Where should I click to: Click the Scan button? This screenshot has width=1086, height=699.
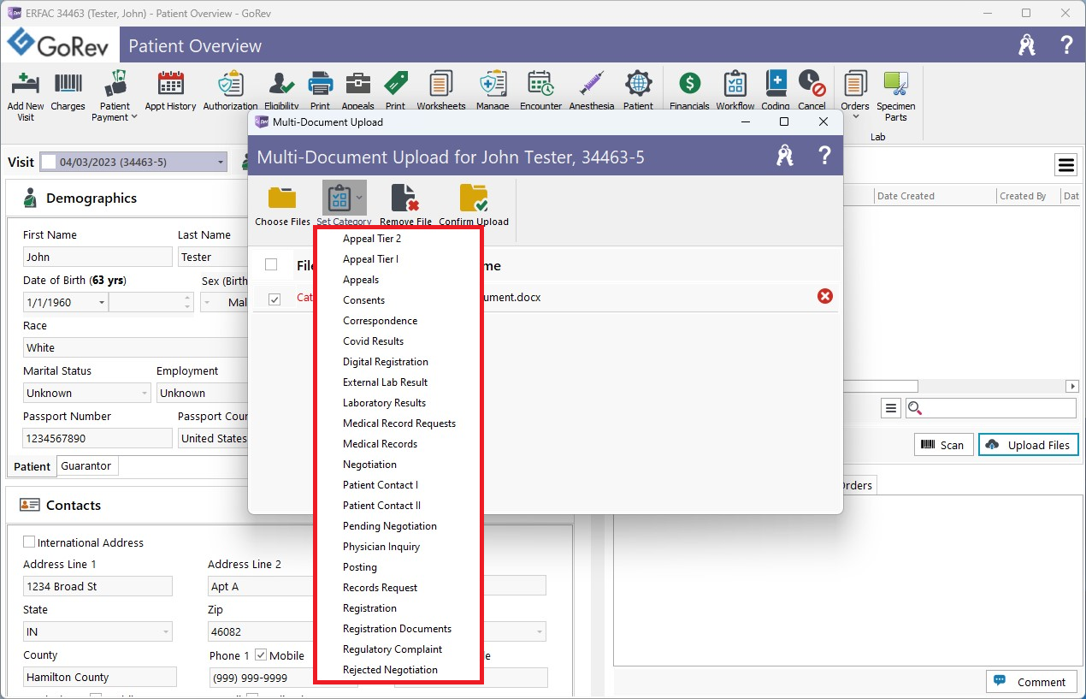(943, 445)
